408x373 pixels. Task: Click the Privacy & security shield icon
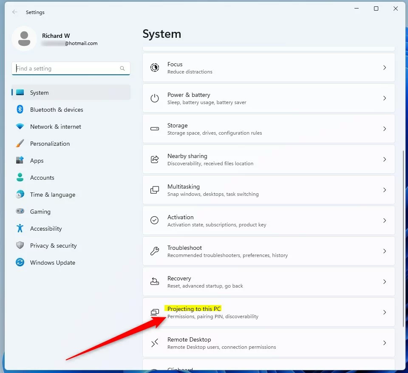[20, 246]
